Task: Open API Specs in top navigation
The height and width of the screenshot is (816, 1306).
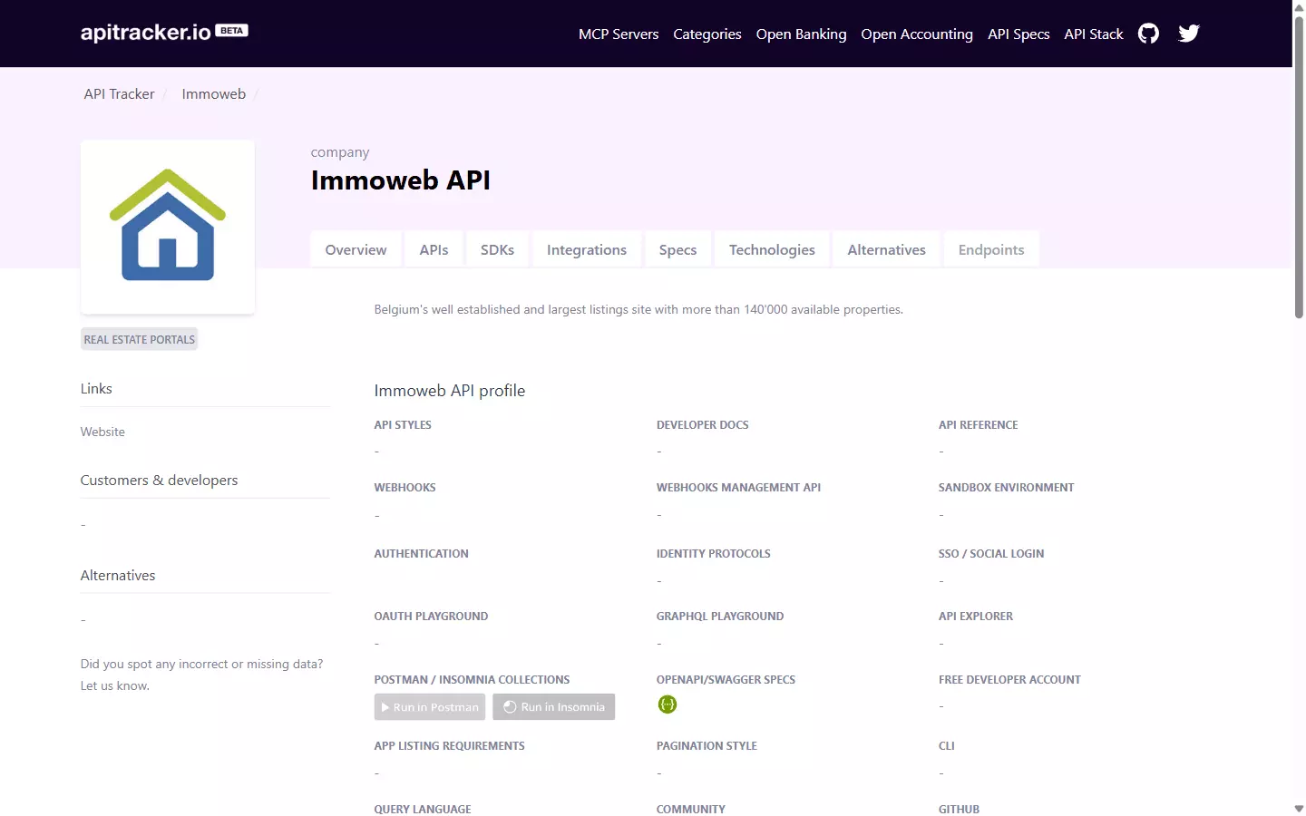Action: 1018,34
